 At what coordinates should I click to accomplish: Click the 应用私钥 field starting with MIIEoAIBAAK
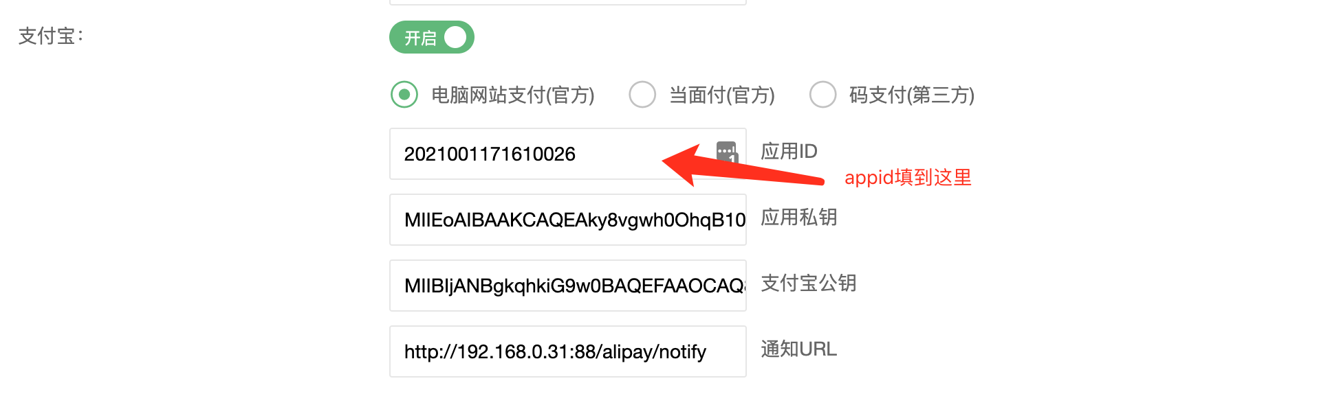coord(568,220)
